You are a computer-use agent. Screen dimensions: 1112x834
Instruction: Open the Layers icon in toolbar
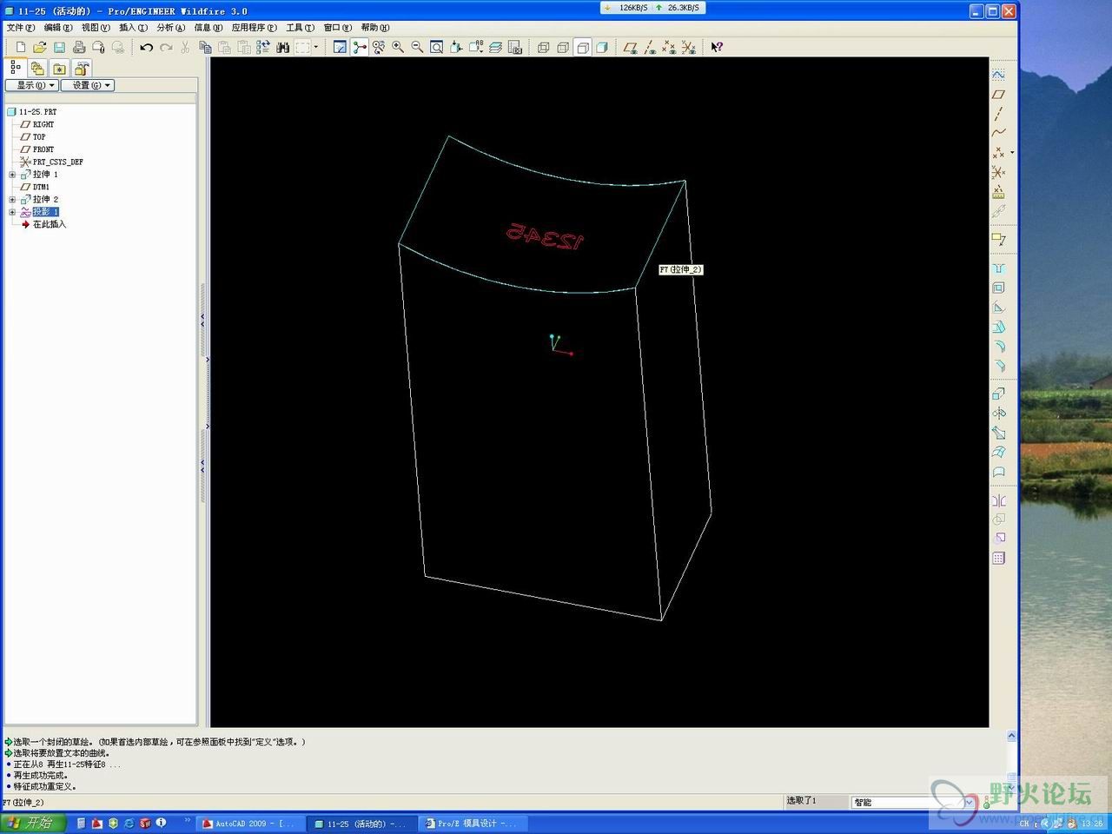coord(495,47)
